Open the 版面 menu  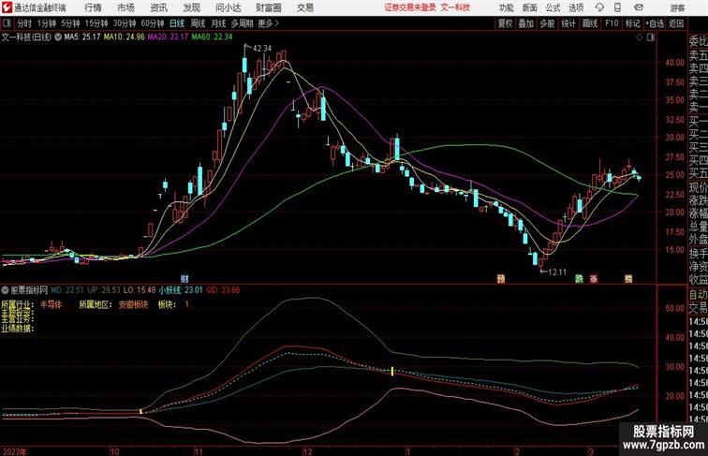[x=530, y=7]
